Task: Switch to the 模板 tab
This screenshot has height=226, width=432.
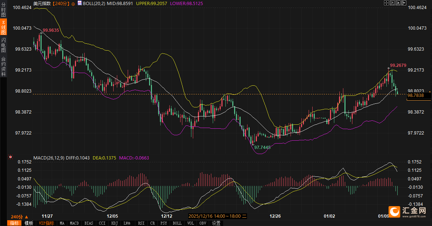Action: pyautogui.click(x=29, y=223)
